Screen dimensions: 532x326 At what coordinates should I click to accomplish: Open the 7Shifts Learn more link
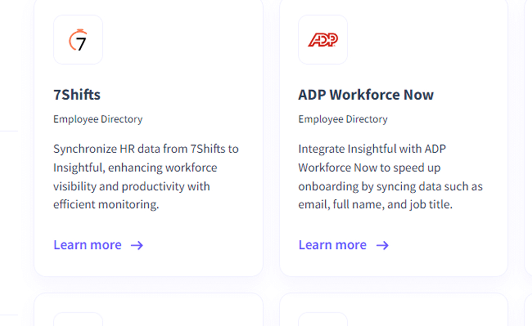coord(87,245)
